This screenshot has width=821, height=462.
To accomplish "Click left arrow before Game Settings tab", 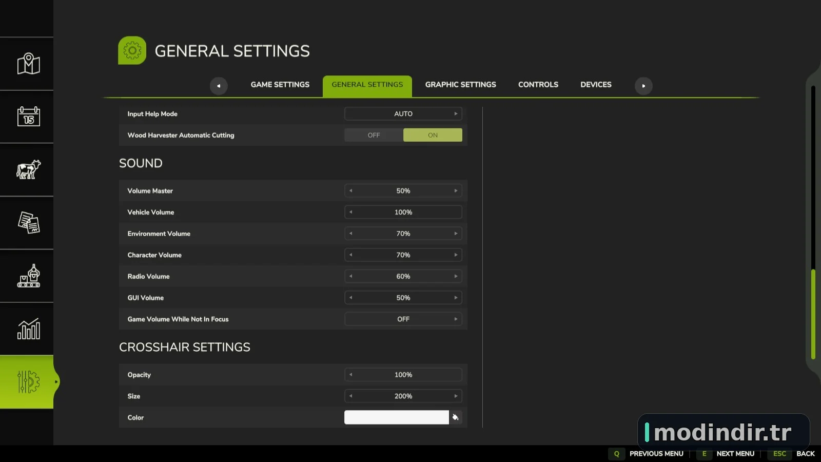I will (219, 86).
